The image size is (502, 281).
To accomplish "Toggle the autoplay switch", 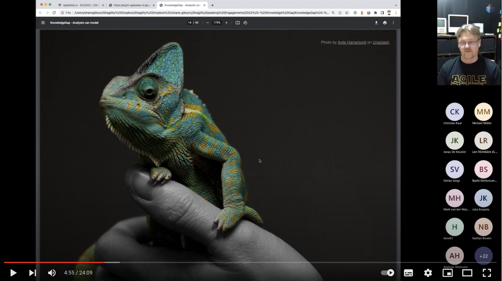I will pyautogui.click(x=388, y=273).
